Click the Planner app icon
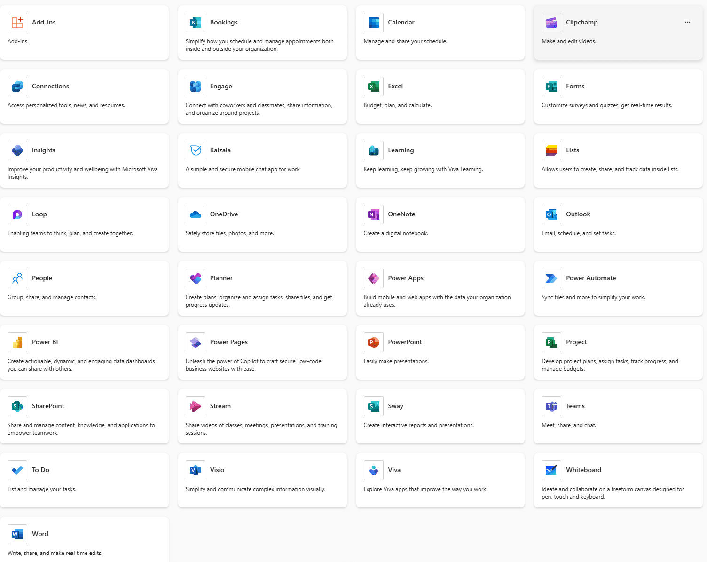707x562 pixels. click(196, 278)
